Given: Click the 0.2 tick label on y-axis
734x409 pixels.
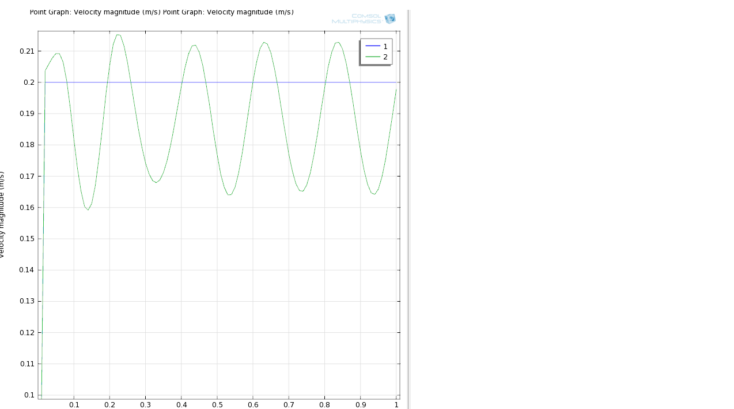Looking at the screenshot, I should [29, 82].
